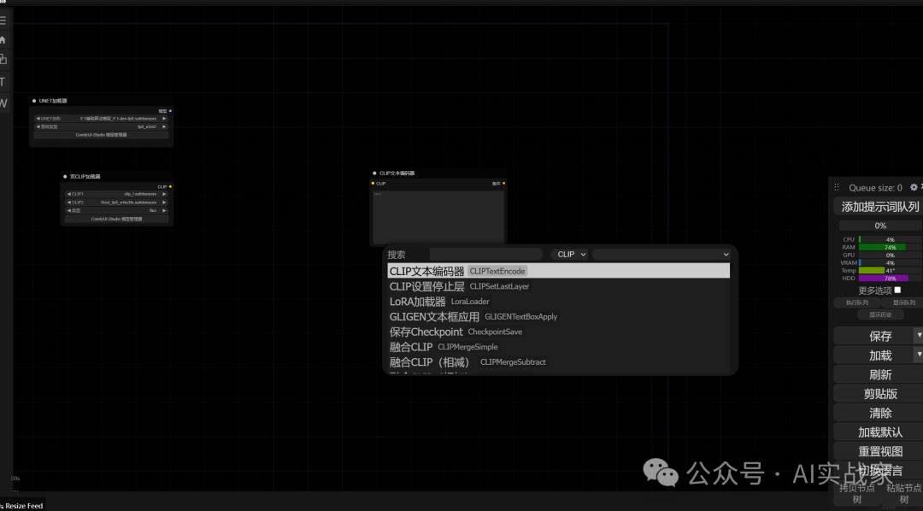Select CLIP文本编码器 CLIPTextEncode from results
Viewport: 923px width, 511px height.
[558, 271]
